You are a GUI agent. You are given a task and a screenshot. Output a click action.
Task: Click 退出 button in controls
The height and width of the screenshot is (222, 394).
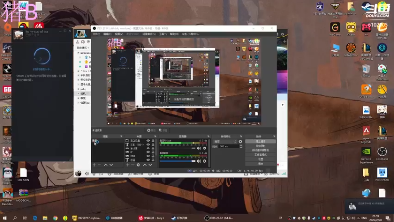tap(261, 164)
